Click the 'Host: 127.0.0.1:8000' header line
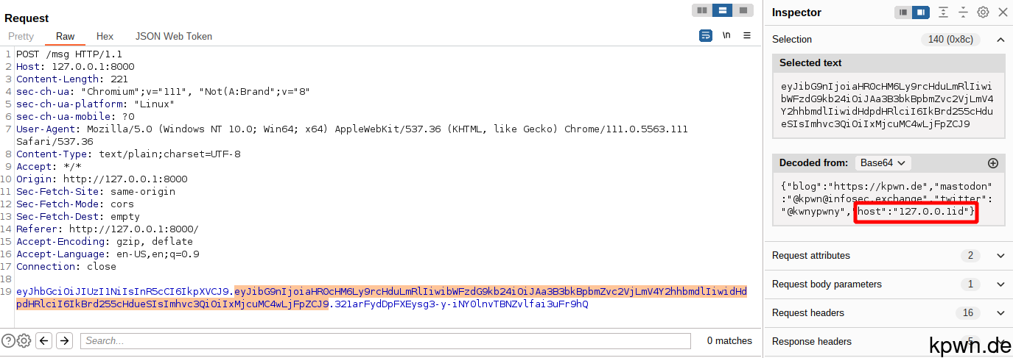The width and height of the screenshot is (1013, 358). 75,67
